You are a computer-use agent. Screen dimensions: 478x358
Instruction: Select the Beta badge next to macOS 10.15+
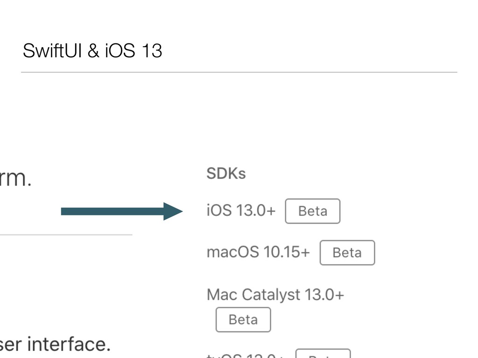[347, 253]
